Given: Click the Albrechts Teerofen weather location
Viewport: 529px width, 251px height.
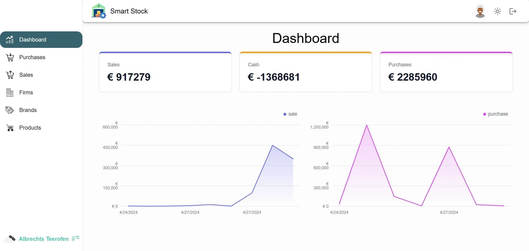Looking at the screenshot, I should (x=44, y=239).
